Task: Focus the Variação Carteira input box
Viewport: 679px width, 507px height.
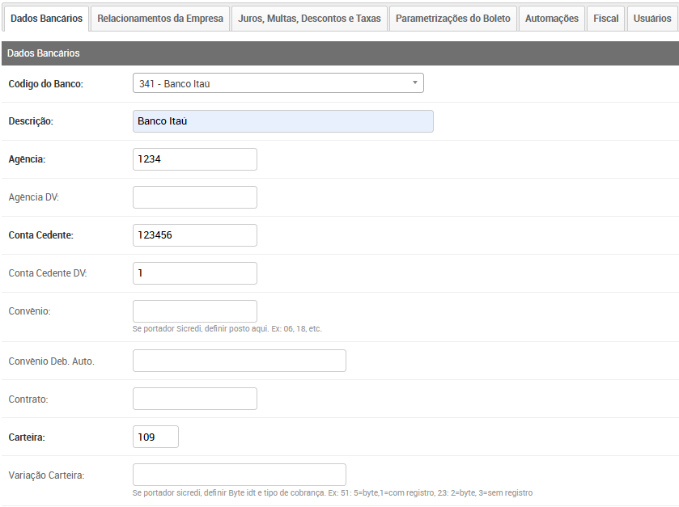Action: click(239, 475)
